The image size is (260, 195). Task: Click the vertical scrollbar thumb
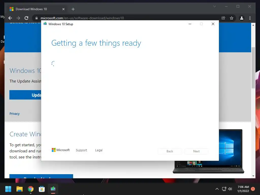253,68
